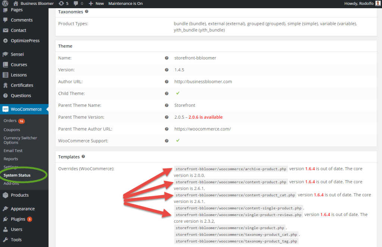382x247 pixels.
Task: Click the Questions sidebar icon
Action: (5, 96)
